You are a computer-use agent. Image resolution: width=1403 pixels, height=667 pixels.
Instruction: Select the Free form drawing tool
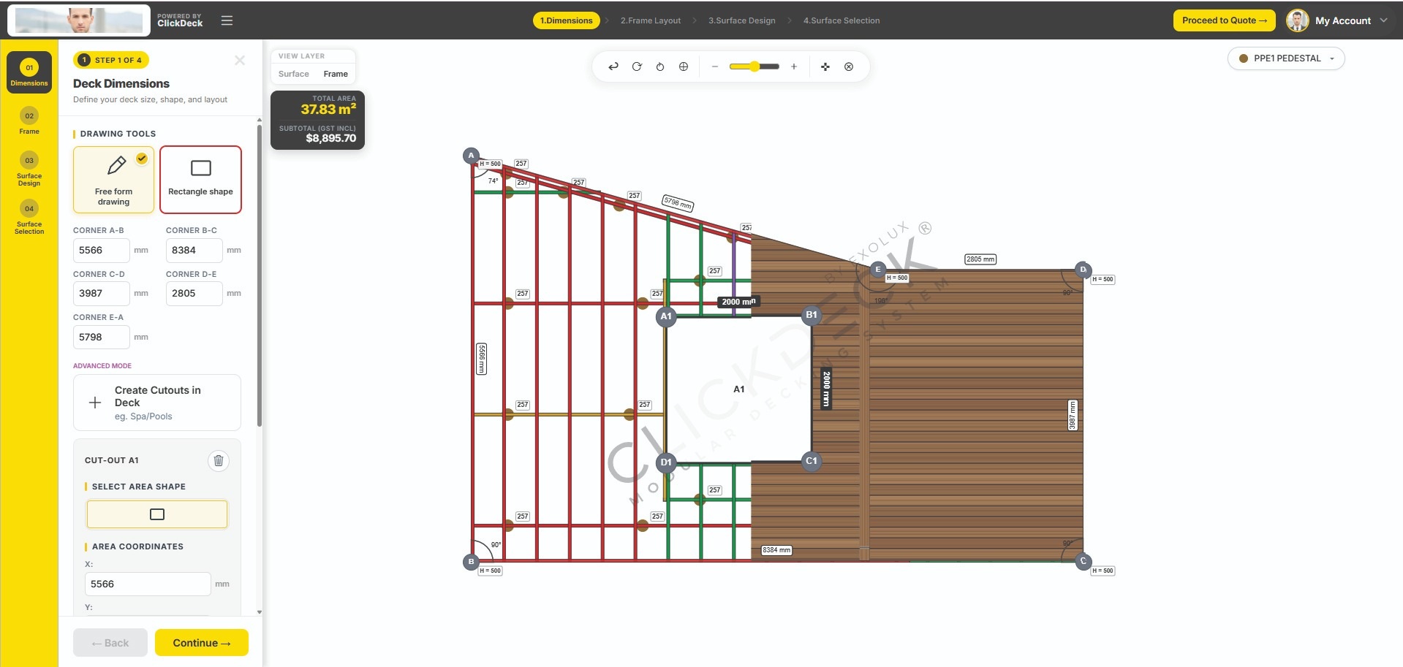coord(113,180)
